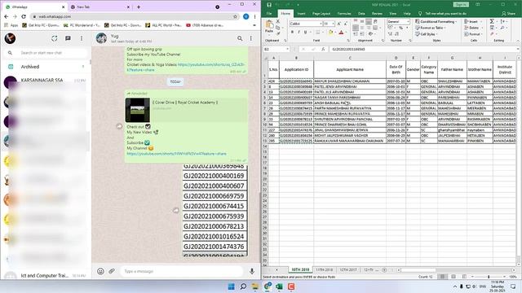
Task: Adjust the Excel zoom slider
Action: click(x=489, y=277)
